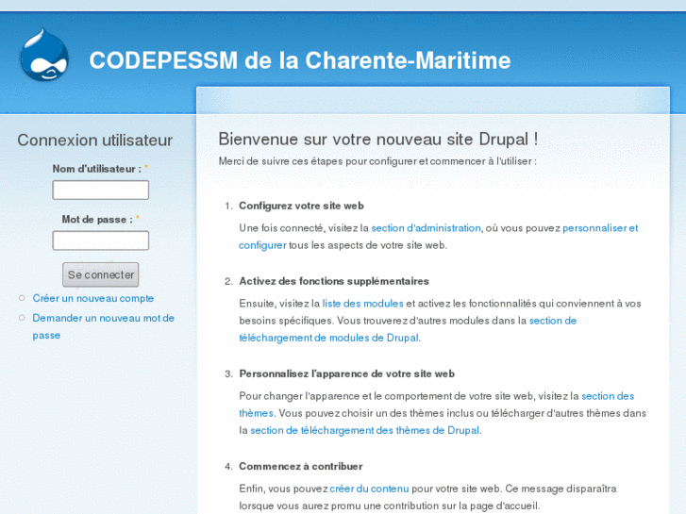Visit the section d'administration link
Viewport: 686px width, 514px height.
(426, 228)
